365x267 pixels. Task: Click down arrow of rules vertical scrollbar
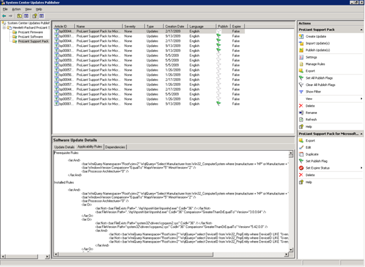(x=291, y=249)
